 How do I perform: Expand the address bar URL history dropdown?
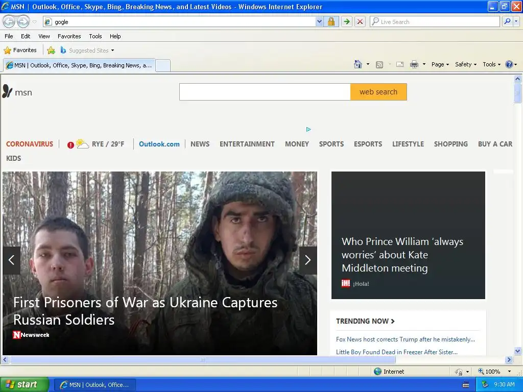[x=319, y=21]
